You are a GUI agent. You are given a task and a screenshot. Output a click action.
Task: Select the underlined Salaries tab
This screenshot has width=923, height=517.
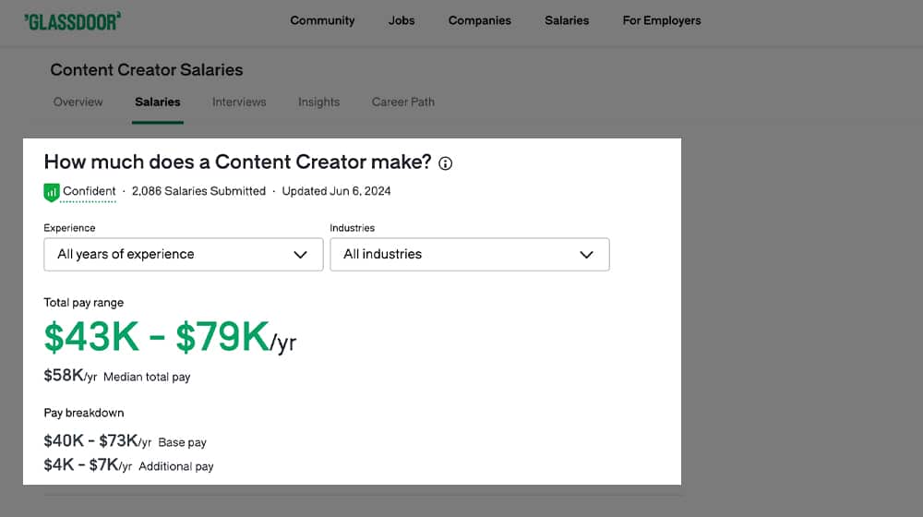coord(157,102)
